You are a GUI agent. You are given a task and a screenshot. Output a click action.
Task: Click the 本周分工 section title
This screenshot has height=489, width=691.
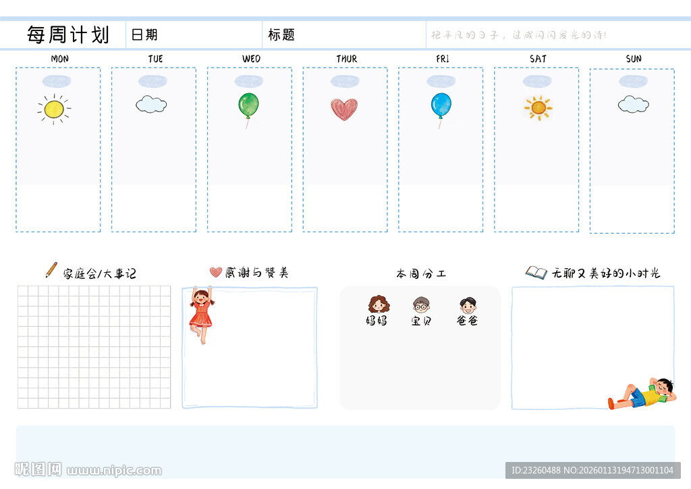pos(421,274)
